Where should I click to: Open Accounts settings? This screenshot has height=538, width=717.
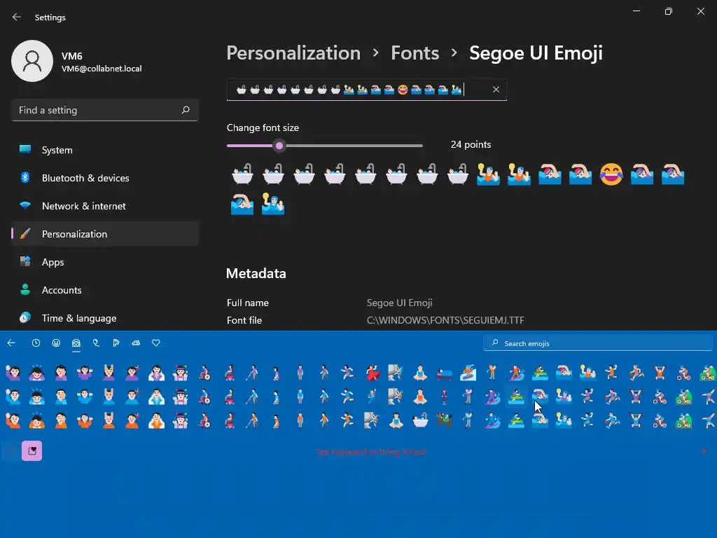(x=105, y=290)
